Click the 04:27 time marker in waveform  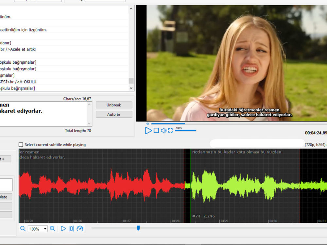click(x=127, y=221)
